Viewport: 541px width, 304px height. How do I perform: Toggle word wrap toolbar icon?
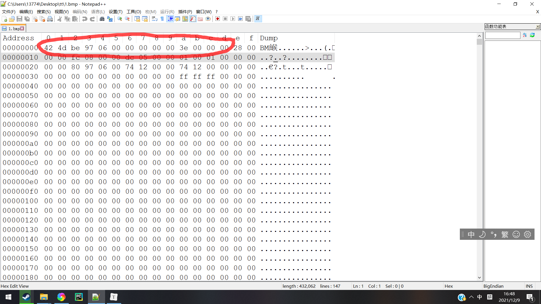pyautogui.click(x=154, y=19)
